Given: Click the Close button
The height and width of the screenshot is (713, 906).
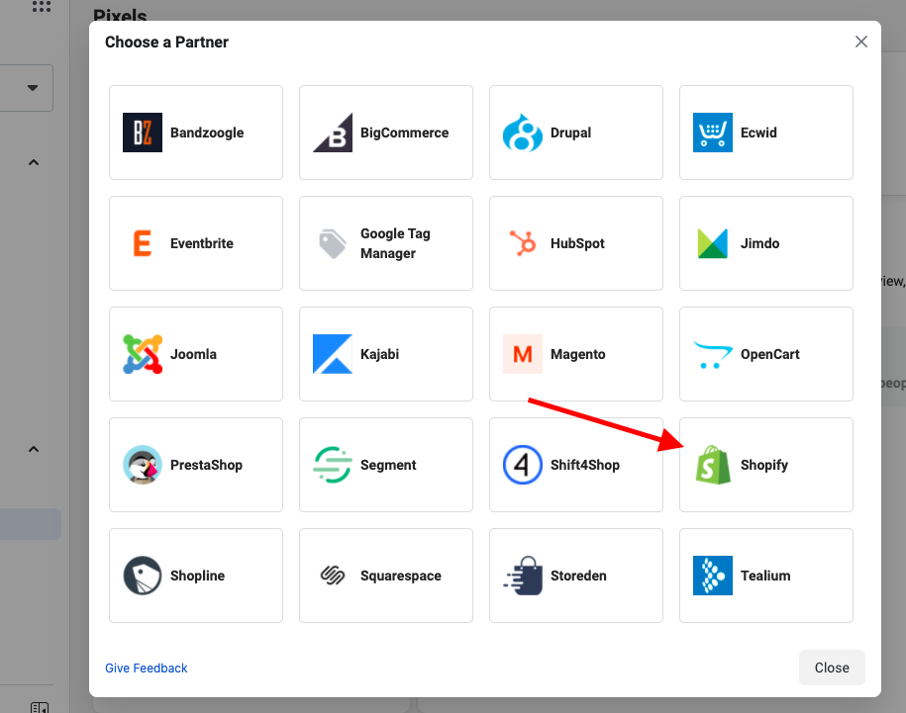Looking at the screenshot, I should tap(832, 668).
